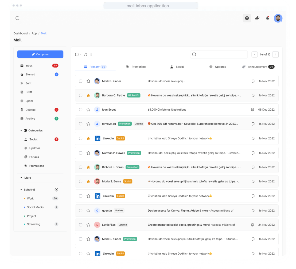Image resolution: width=296 pixels, height=269 pixels.
Task: Click the Compose button
Action: [40, 54]
